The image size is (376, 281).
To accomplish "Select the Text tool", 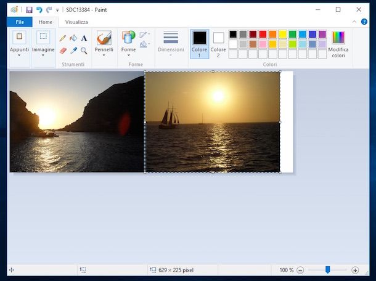I will coord(84,38).
